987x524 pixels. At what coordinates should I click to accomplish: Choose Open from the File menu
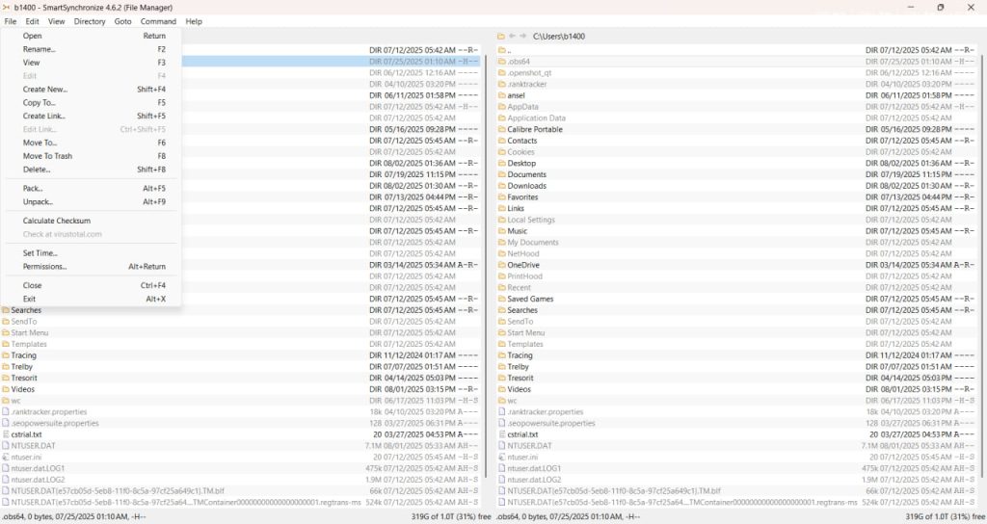[91, 36]
